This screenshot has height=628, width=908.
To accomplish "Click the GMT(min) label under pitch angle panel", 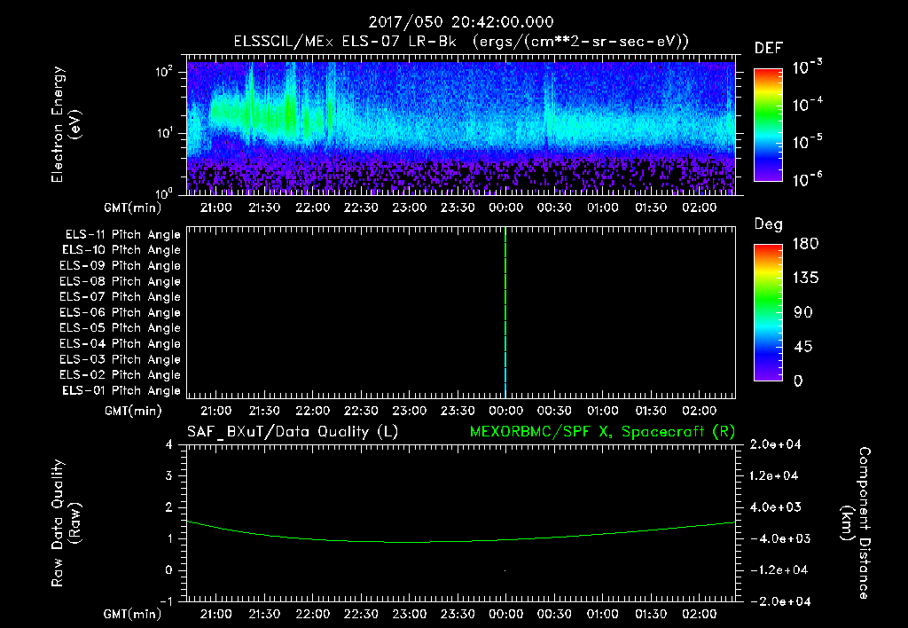I will point(133,412).
